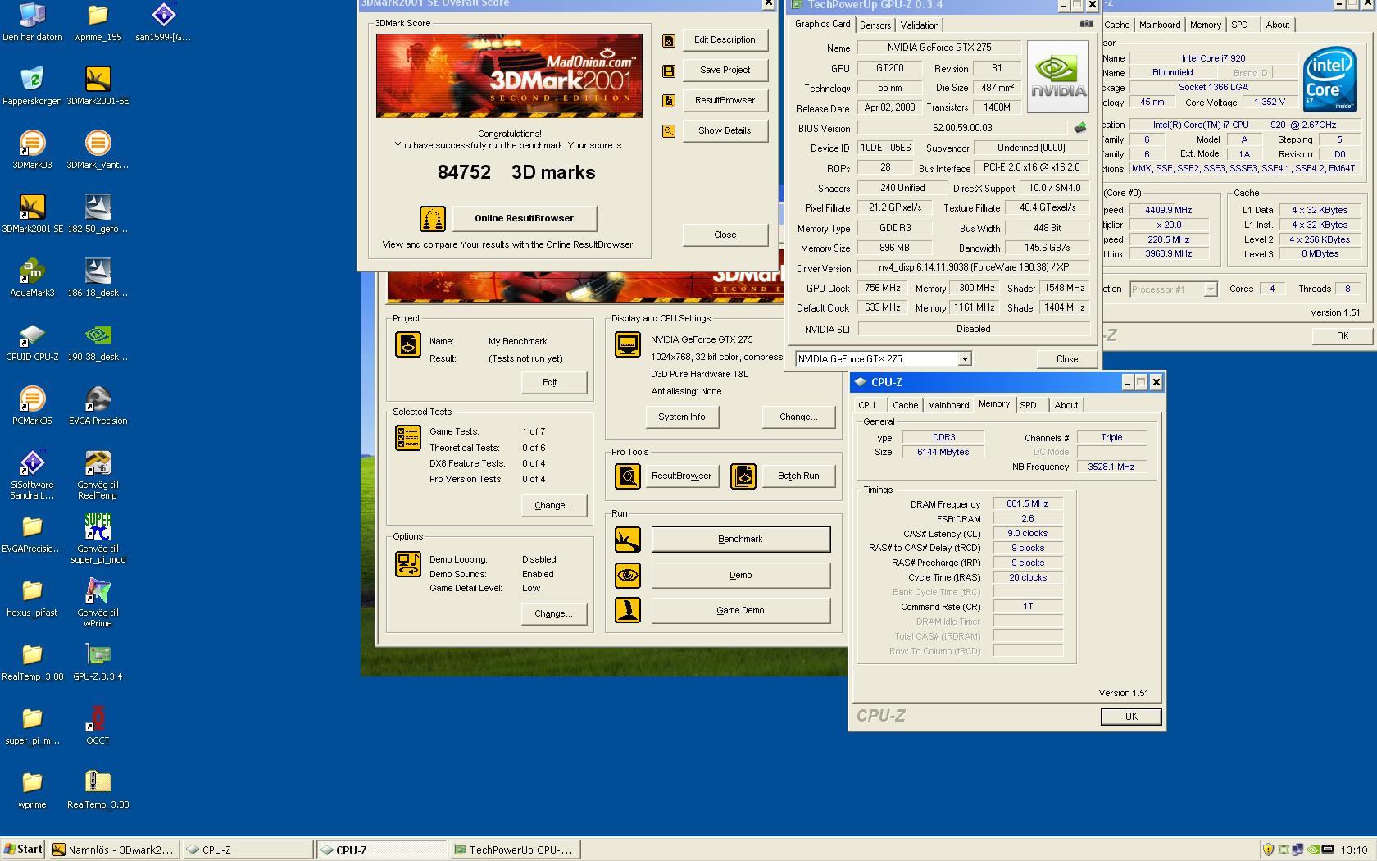1377x861 pixels.
Task: Click the Edit Description icon
Action: point(669,40)
